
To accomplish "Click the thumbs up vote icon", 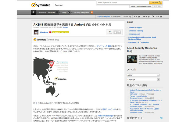I will 115,32.
